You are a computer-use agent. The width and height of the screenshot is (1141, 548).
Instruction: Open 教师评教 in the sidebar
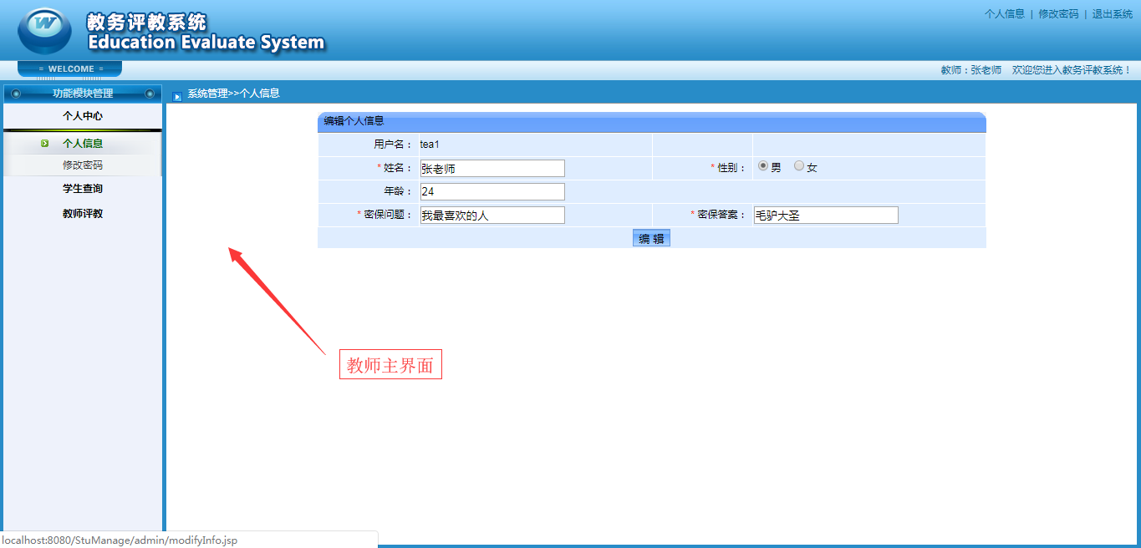tap(82, 211)
